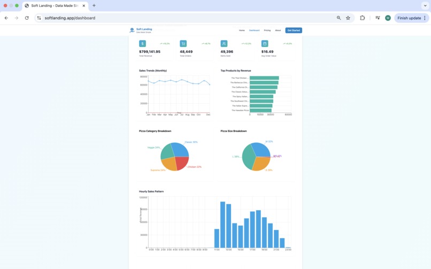The image size is (431, 269).
Task: Click the trend arrow on Total Revenue card
Action: [161, 44]
